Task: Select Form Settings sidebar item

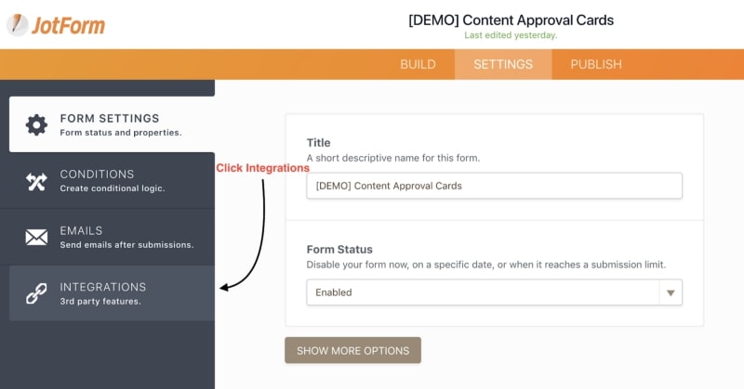Action: pyautogui.click(x=112, y=124)
